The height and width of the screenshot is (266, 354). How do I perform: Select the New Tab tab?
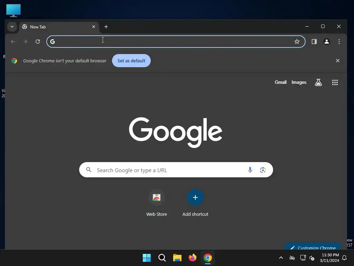59,27
